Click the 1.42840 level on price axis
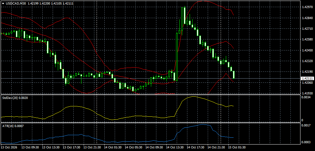 click(307, 18)
